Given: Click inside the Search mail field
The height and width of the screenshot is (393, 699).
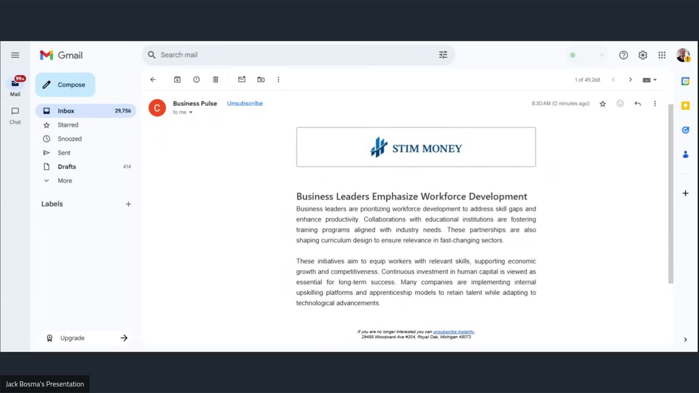Looking at the screenshot, I should pos(298,55).
